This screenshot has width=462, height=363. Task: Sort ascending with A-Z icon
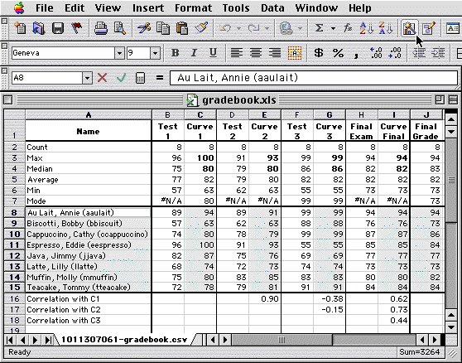point(367,28)
